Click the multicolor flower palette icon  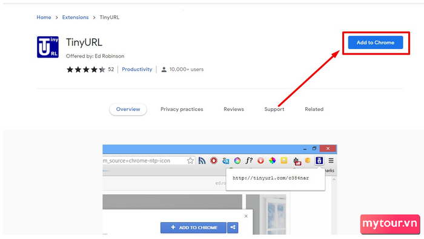[x=273, y=161]
